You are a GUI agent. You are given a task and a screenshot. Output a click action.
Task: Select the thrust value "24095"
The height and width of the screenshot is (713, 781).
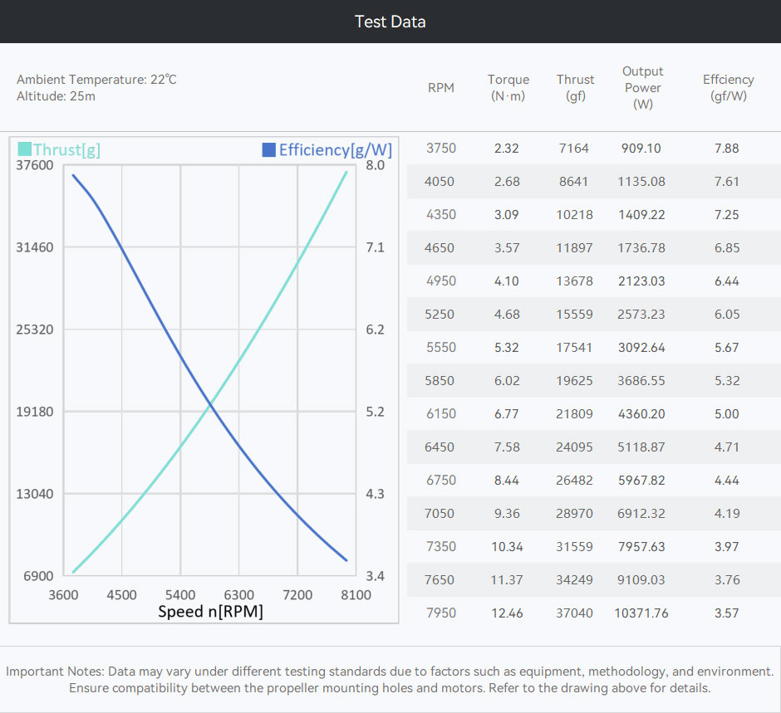(574, 447)
